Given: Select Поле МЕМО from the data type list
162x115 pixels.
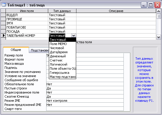Looking at the screenshot, I should point(62,44).
